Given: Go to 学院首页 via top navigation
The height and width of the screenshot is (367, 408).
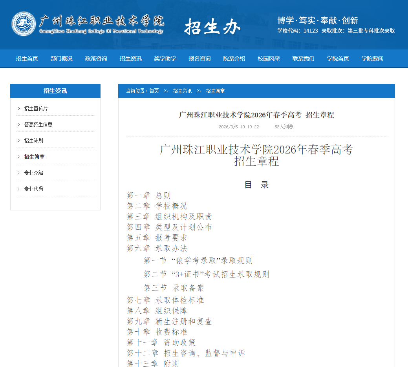Looking at the screenshot, I should 338,58.
